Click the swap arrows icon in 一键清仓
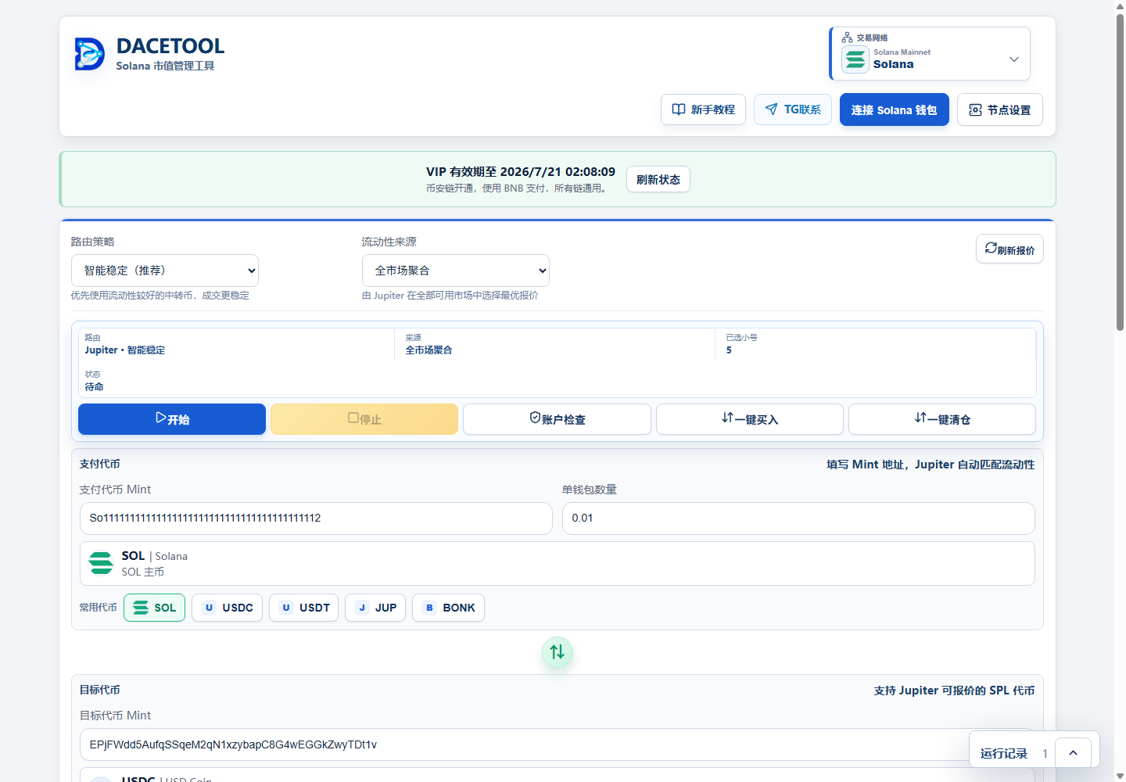Image resolution: width=1126 pixels, height=782 pixels. pyautogui.click(x=920, y=418)
